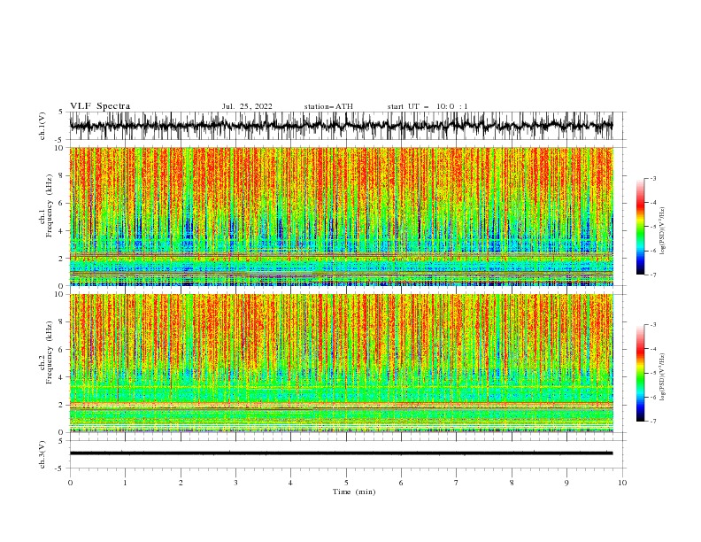The height and width of the screenshot is (542, 701).
Task: Click the "VLF Spectra" plot title
Action: (100, 106)
